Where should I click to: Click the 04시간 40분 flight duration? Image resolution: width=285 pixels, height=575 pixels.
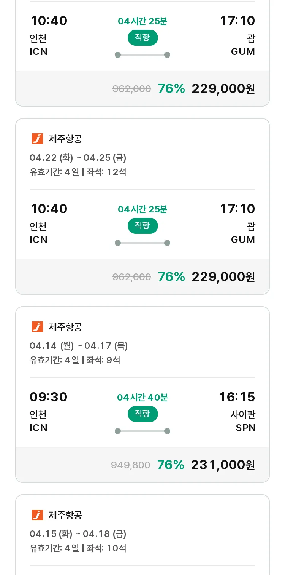pyautogui.click(x=142, y=398)
